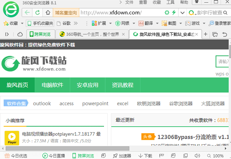The height and width of the screenshot is (159, 231).
Task: Click the URL address field
Action: [119, 13]
